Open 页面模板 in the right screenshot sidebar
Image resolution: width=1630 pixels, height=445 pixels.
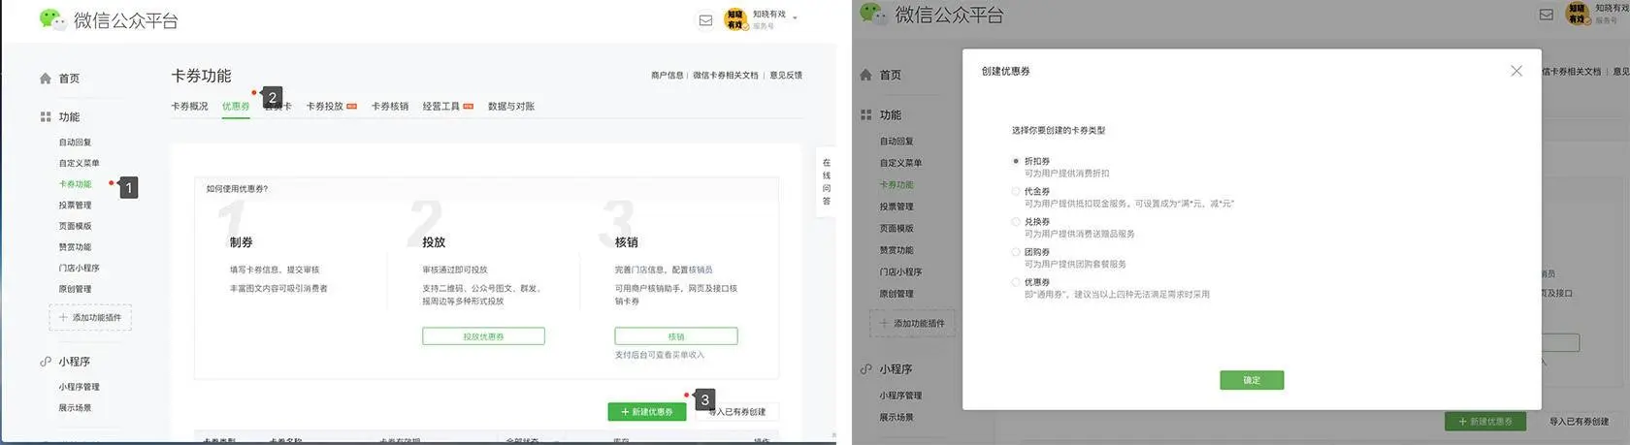(896, 229)
